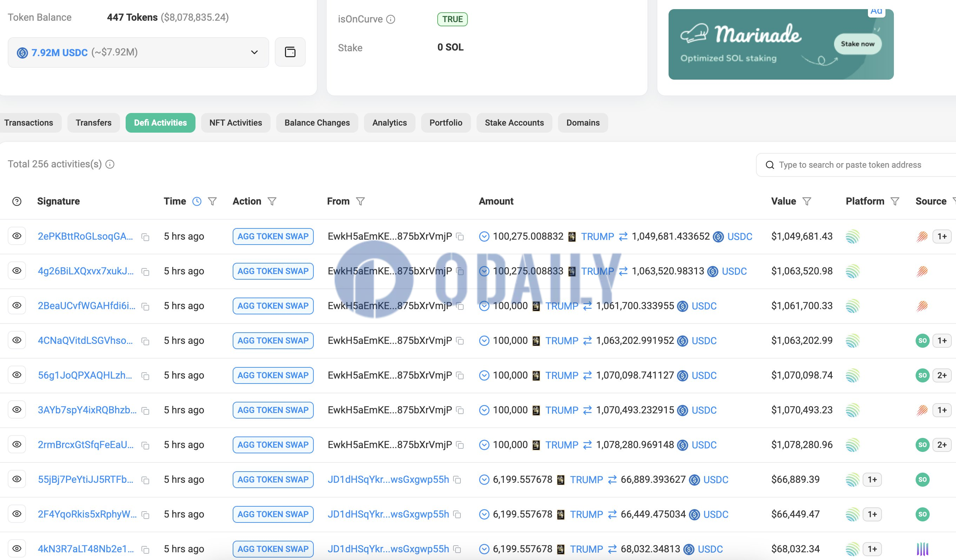Click green SO source icon in $1,063,202.99 row
The height and width of the screenshot is (560, 956).
coord(922,341)
